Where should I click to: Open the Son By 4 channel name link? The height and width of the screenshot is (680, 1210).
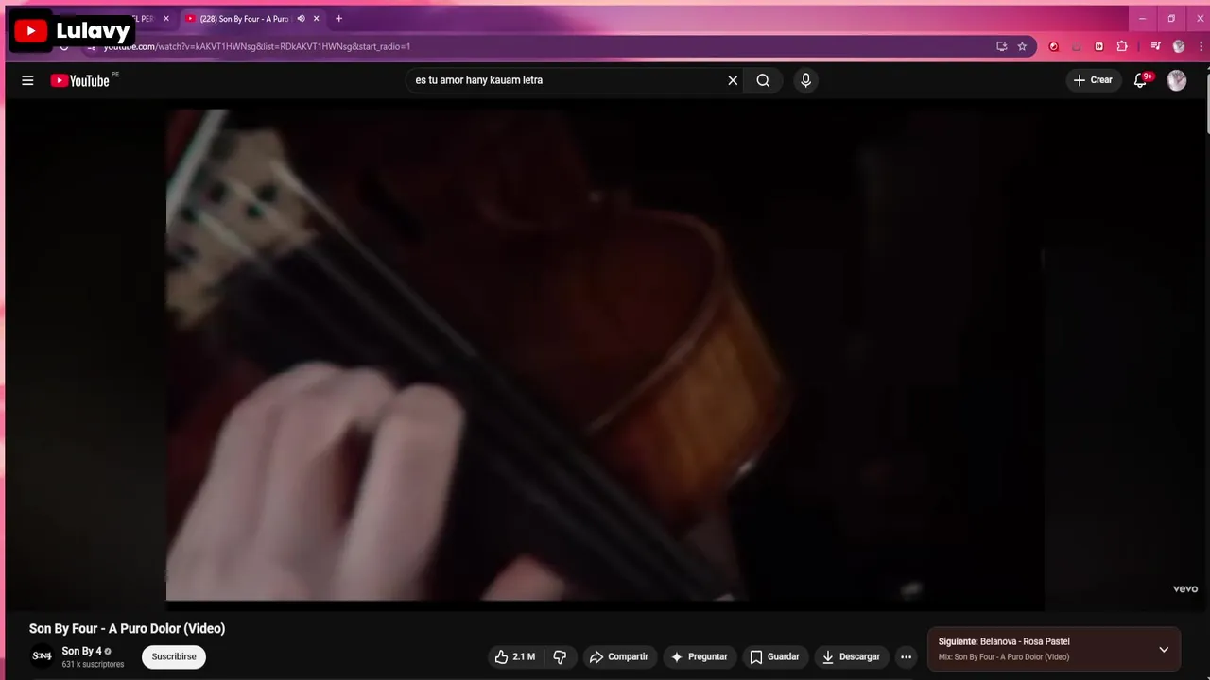tap(81, 651)
